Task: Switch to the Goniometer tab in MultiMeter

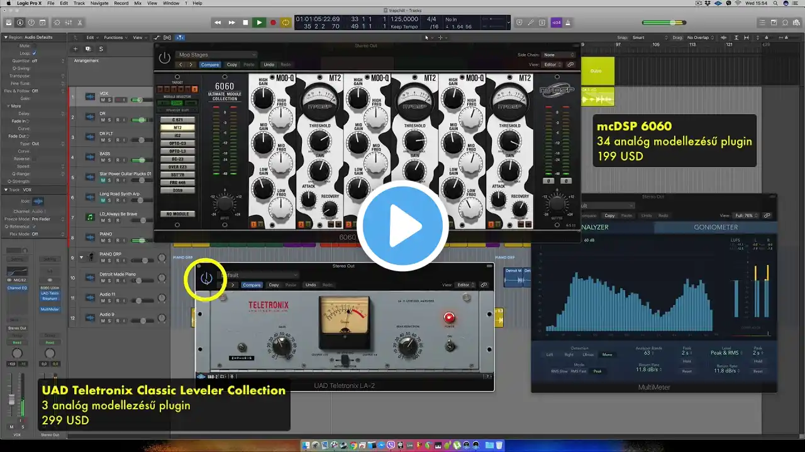Action: pyautogui.click(x=716, y=227)
